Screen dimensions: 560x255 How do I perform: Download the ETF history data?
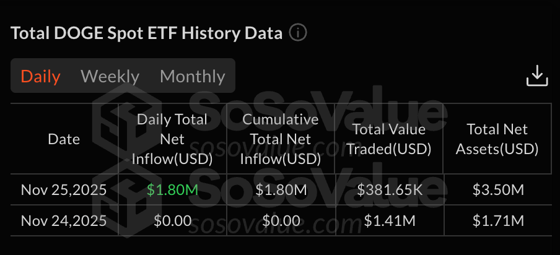[537, 76]
